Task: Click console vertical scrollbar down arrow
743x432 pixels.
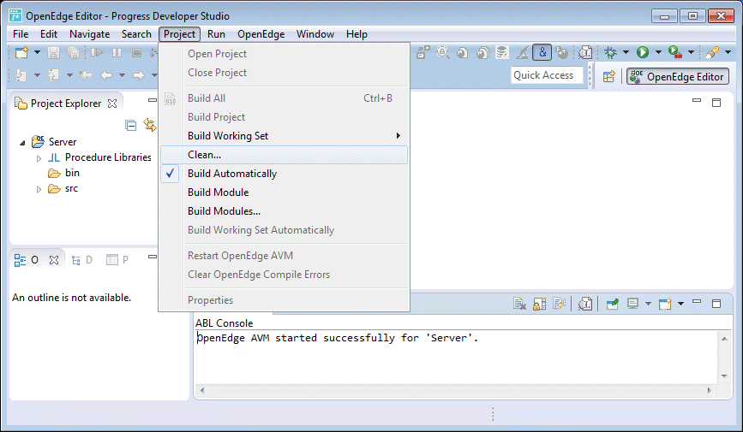Action: click(724, 376)
